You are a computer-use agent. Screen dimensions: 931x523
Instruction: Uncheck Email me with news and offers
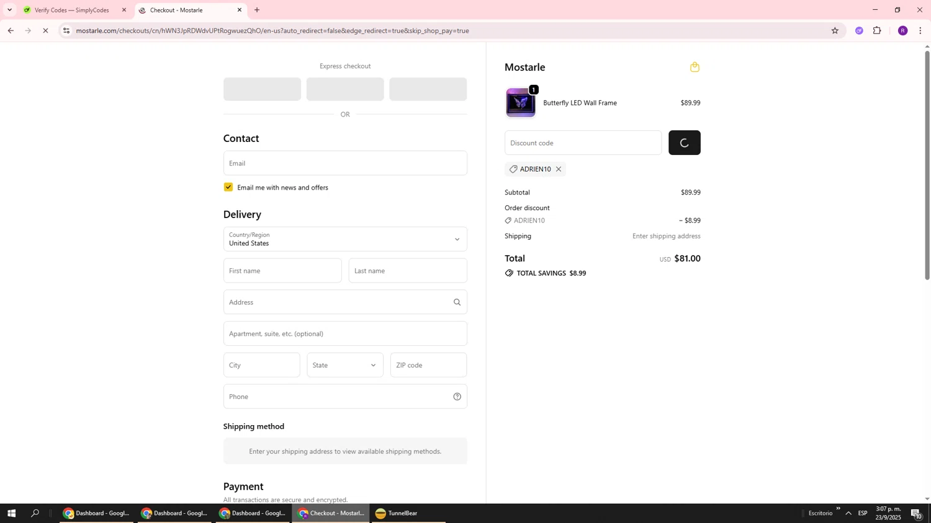tap(228, 187)
